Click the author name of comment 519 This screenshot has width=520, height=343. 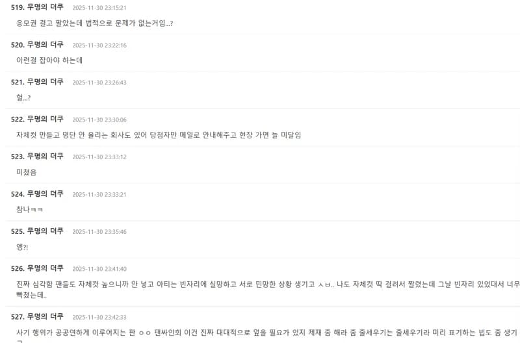(x=45, y=7)
